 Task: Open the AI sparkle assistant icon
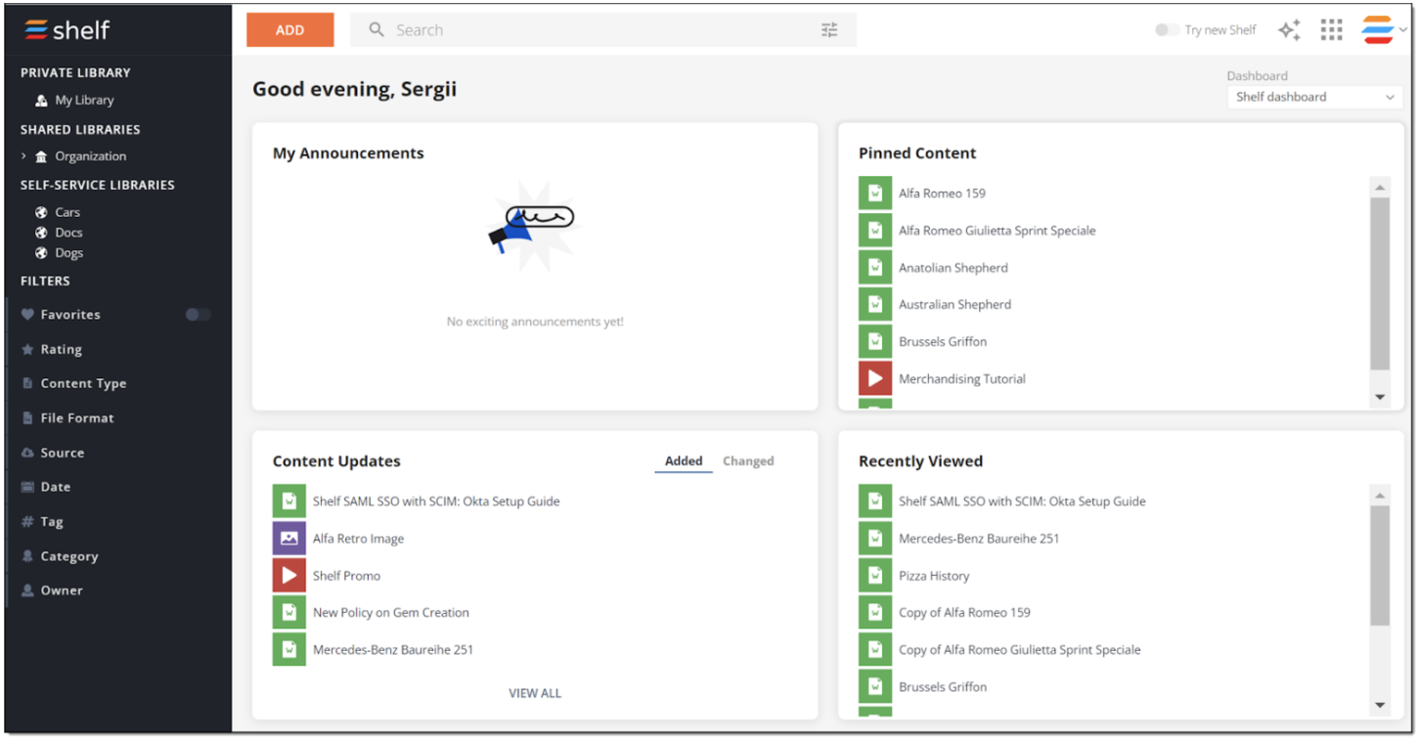pos(1289,30)
